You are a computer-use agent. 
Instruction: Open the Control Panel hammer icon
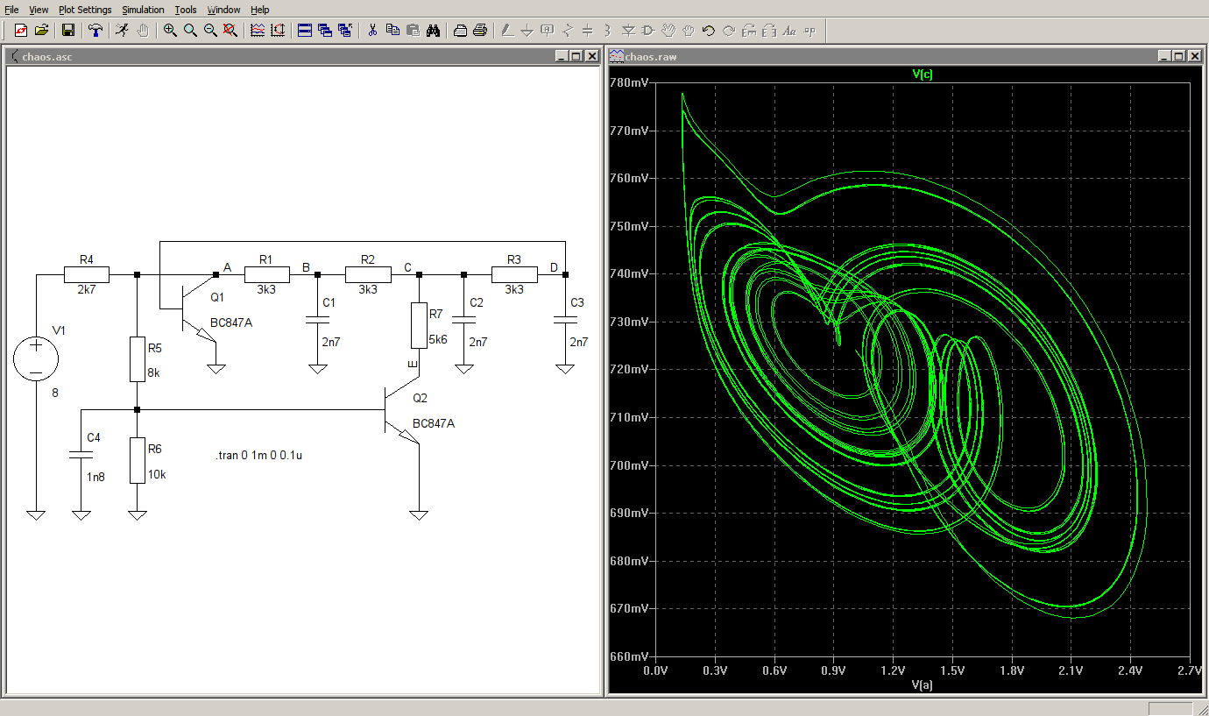coord(95,30)
